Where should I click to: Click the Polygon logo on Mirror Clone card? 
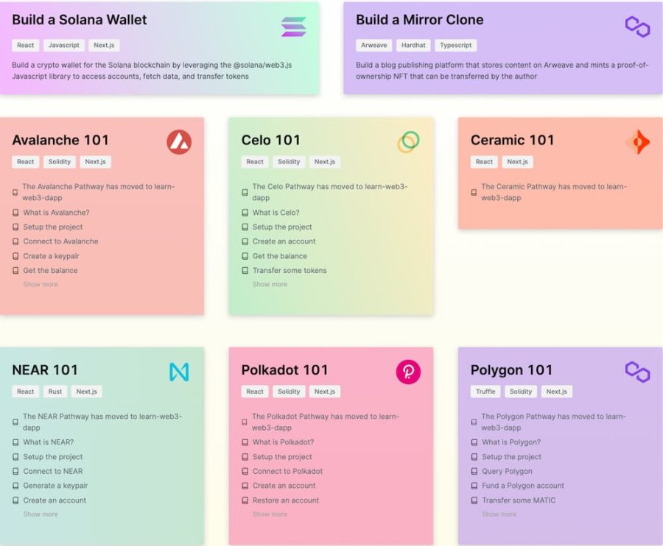point(637,26)
